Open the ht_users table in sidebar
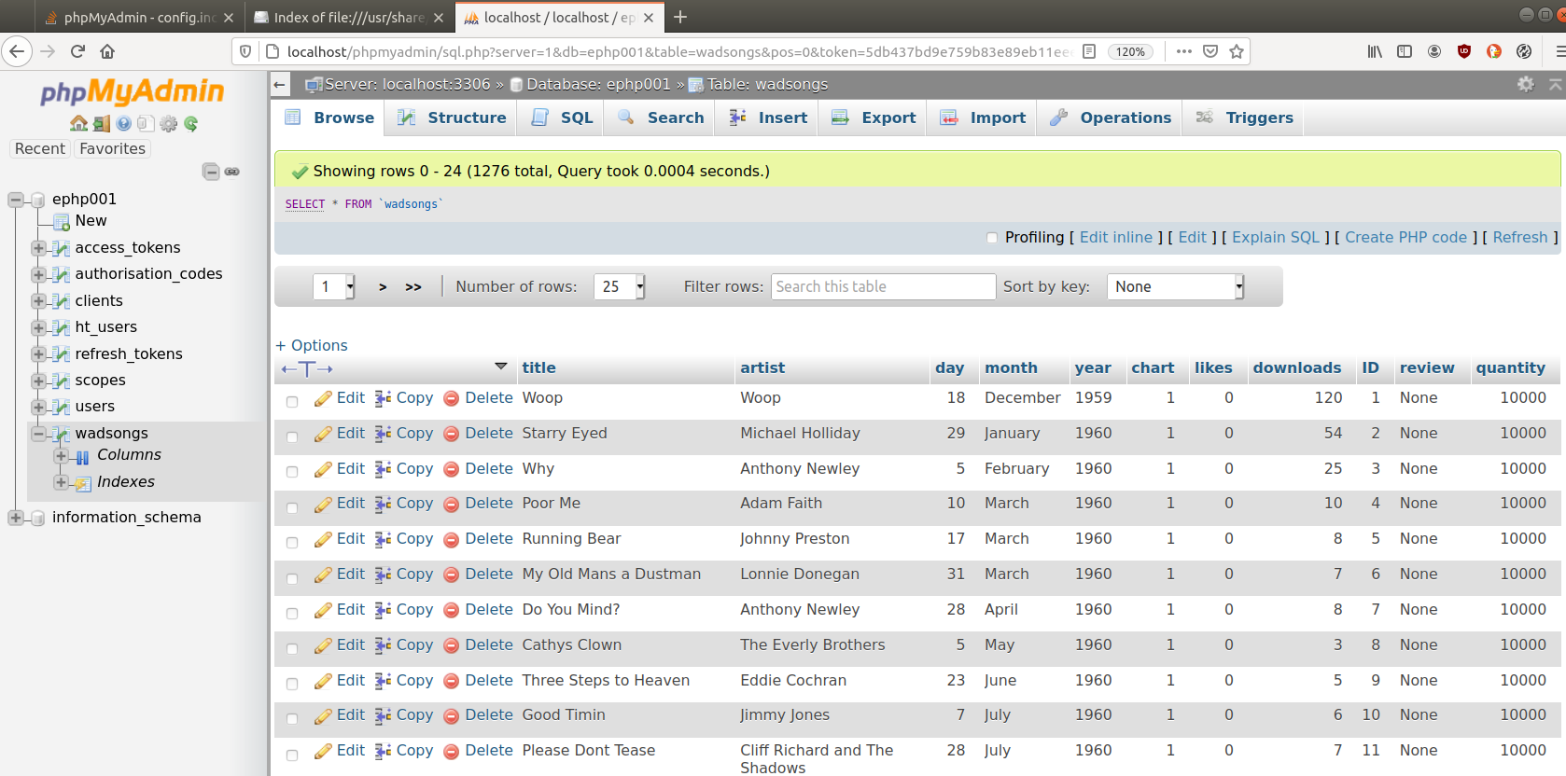 click(x=105, y=326)
